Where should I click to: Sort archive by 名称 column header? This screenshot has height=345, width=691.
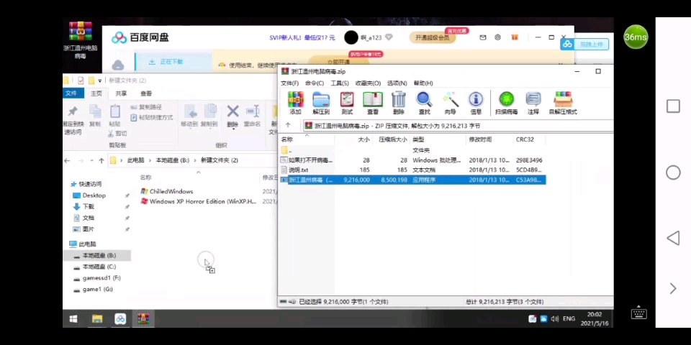coord(307,139)
